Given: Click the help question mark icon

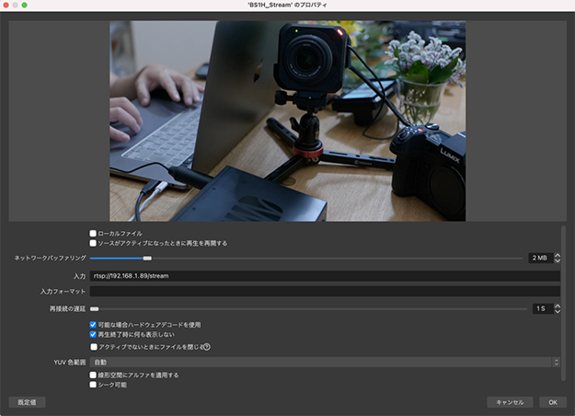Looking at the screenshot, I should (207, 347).
